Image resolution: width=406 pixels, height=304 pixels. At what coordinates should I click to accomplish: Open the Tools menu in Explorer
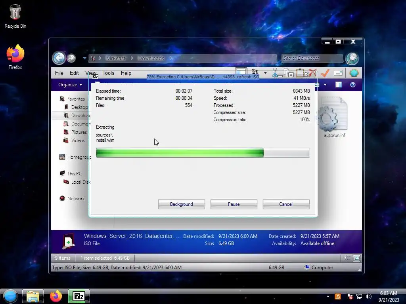pos(109,73)
